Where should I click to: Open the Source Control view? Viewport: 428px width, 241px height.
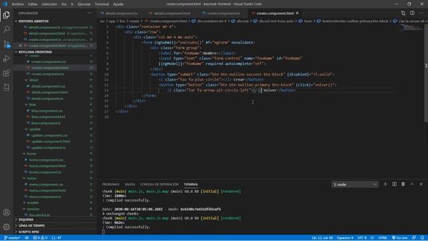6,44
